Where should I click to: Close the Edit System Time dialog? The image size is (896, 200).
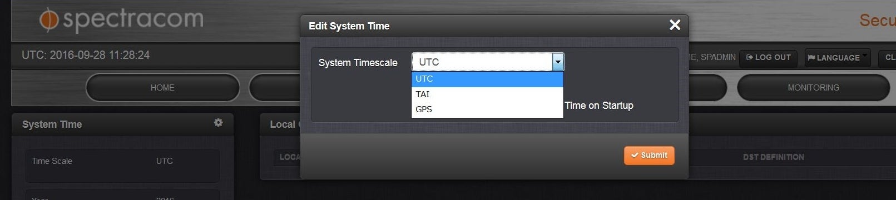(x=675, y=25)
